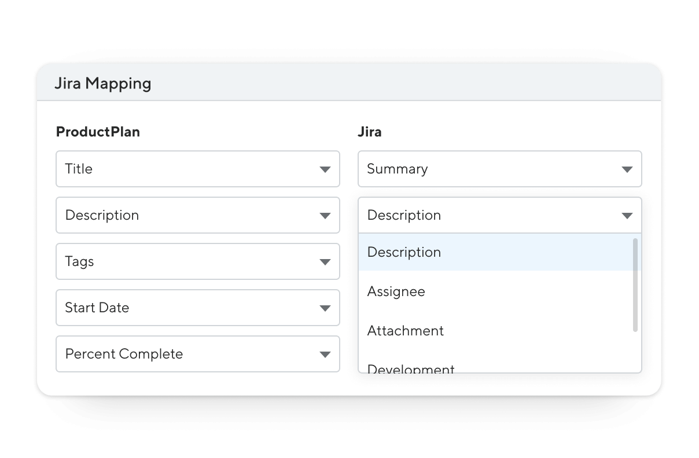Screen dimensions: 699x458
Task: Click the arrow icon on Tags dropdown
Action: point(325,262)
